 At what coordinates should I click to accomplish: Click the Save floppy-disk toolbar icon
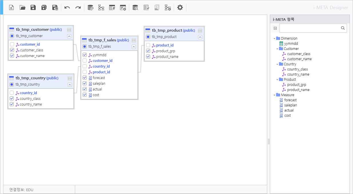(x=33, y=8)
